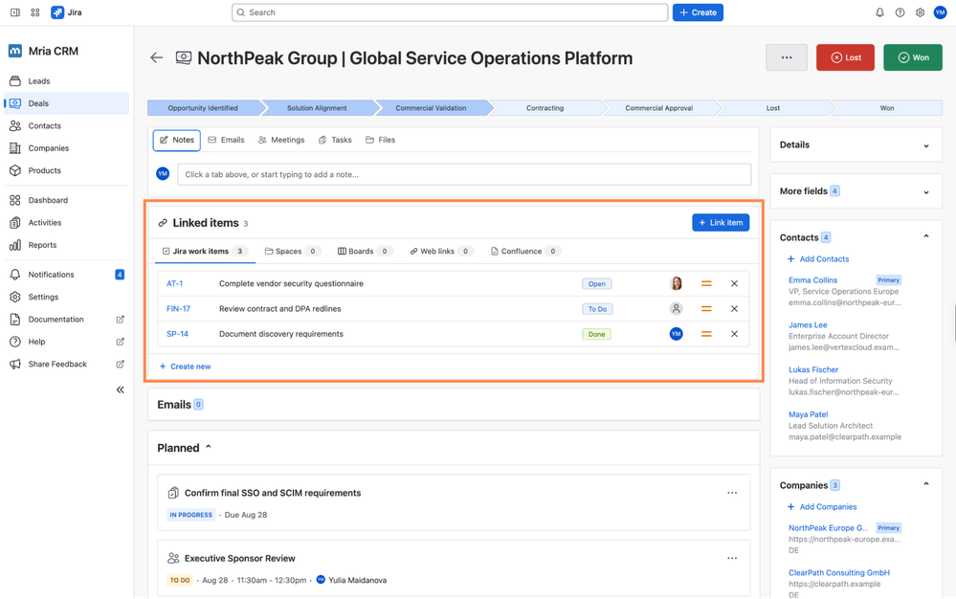Open ClearPath Consulting GmbH company
The width and height of the screenshot is (956, 599).
pos(839,573)
